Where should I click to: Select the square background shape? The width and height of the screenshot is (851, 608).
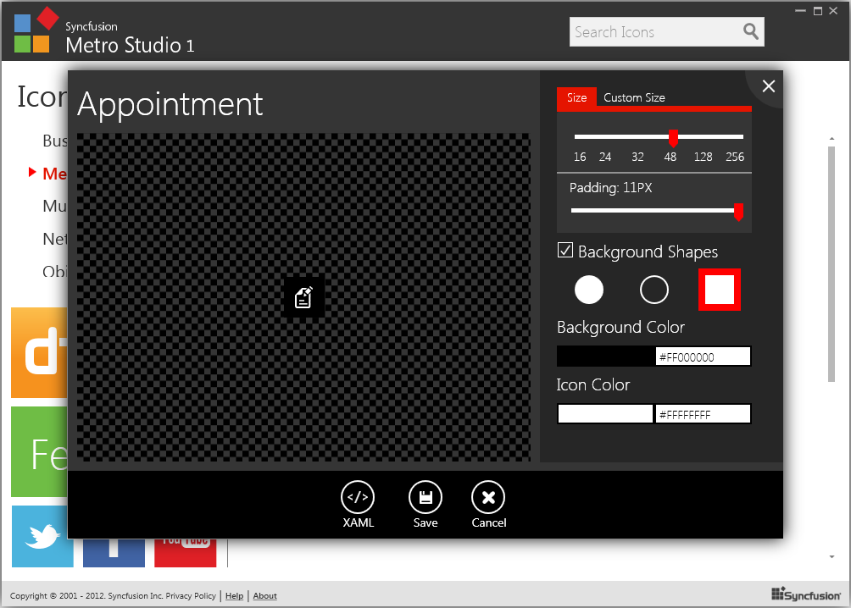pyautogui.click(x=719, y=290)
